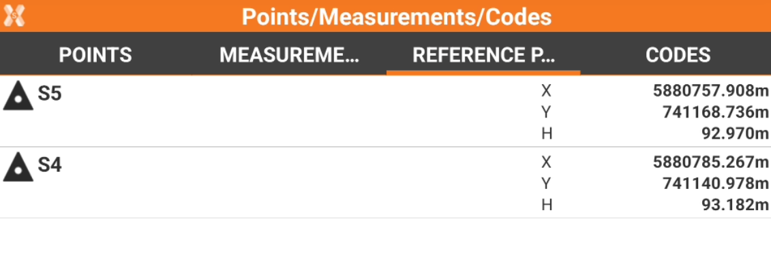Go to the CODES tab
The image size is (771, 259).
pyautogui.click(x=678, y=55)
